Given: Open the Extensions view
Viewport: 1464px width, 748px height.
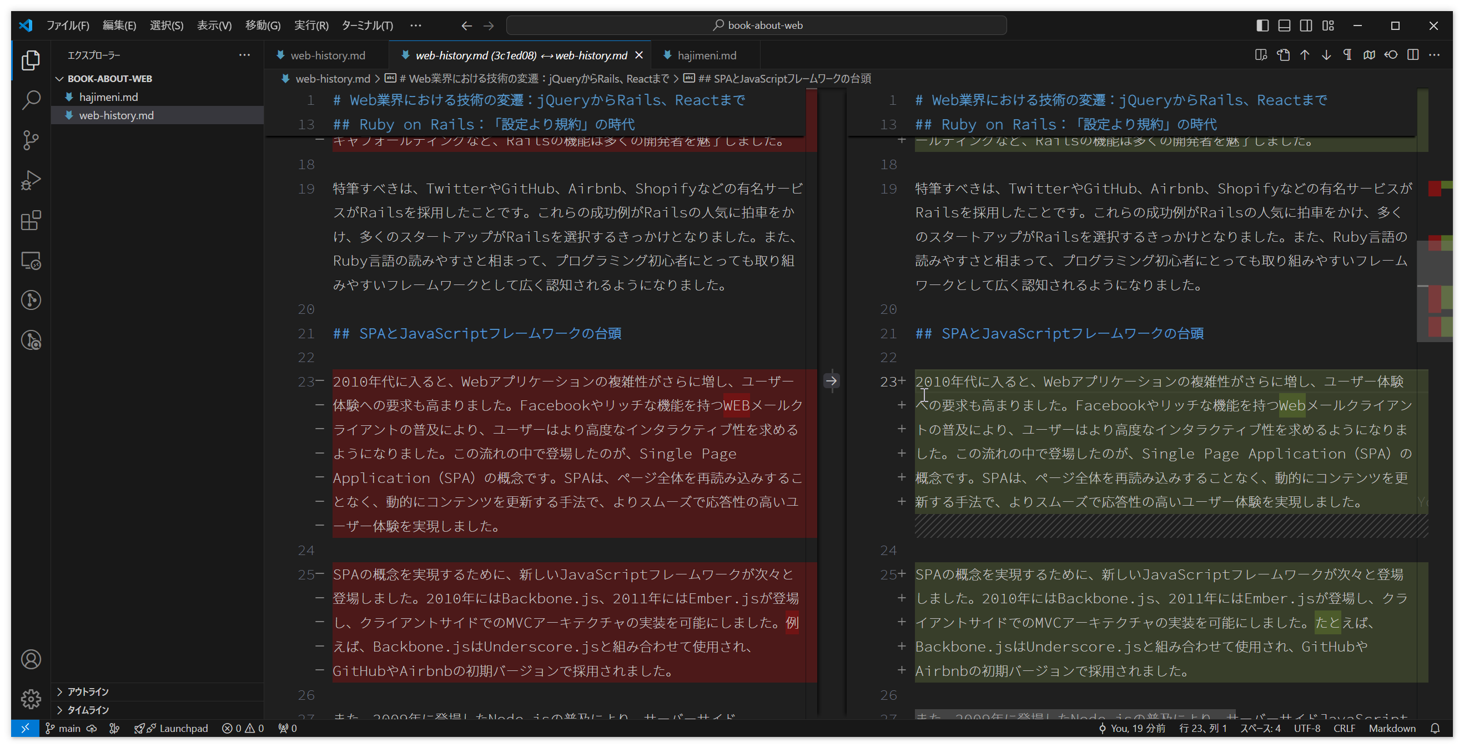Looking at the screenshot, I should (x=31, y=220).
